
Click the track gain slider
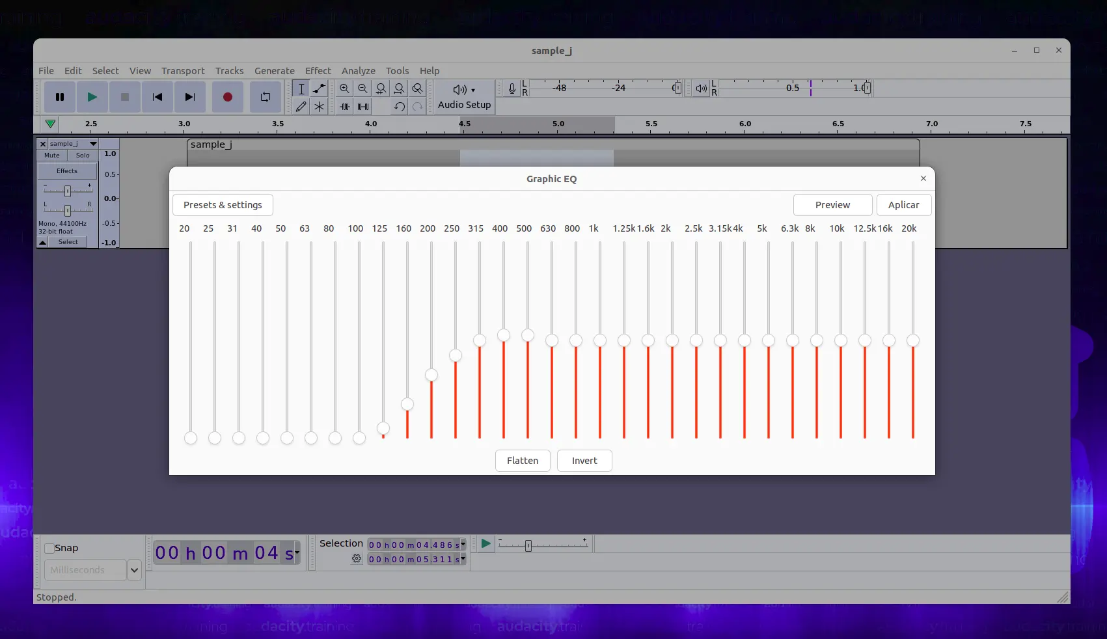pyautogui.click(x=68, y=191)
